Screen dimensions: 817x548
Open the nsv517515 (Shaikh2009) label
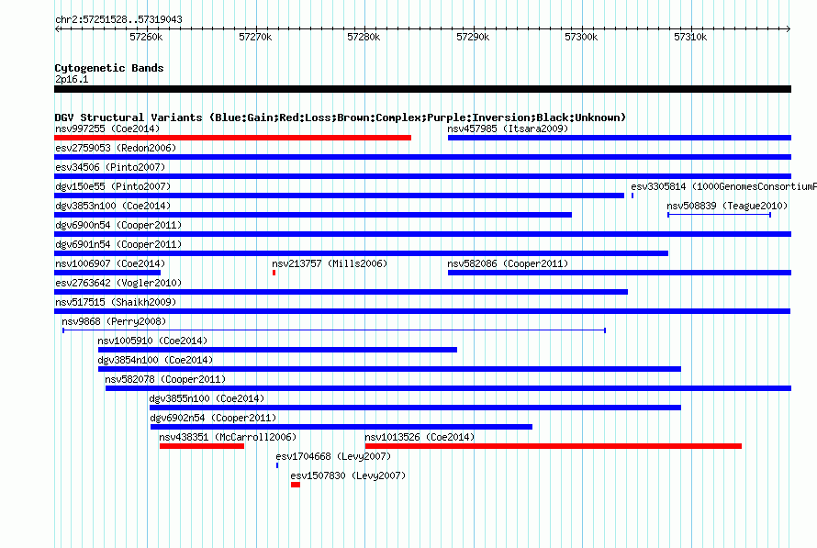tap(116, 302)
